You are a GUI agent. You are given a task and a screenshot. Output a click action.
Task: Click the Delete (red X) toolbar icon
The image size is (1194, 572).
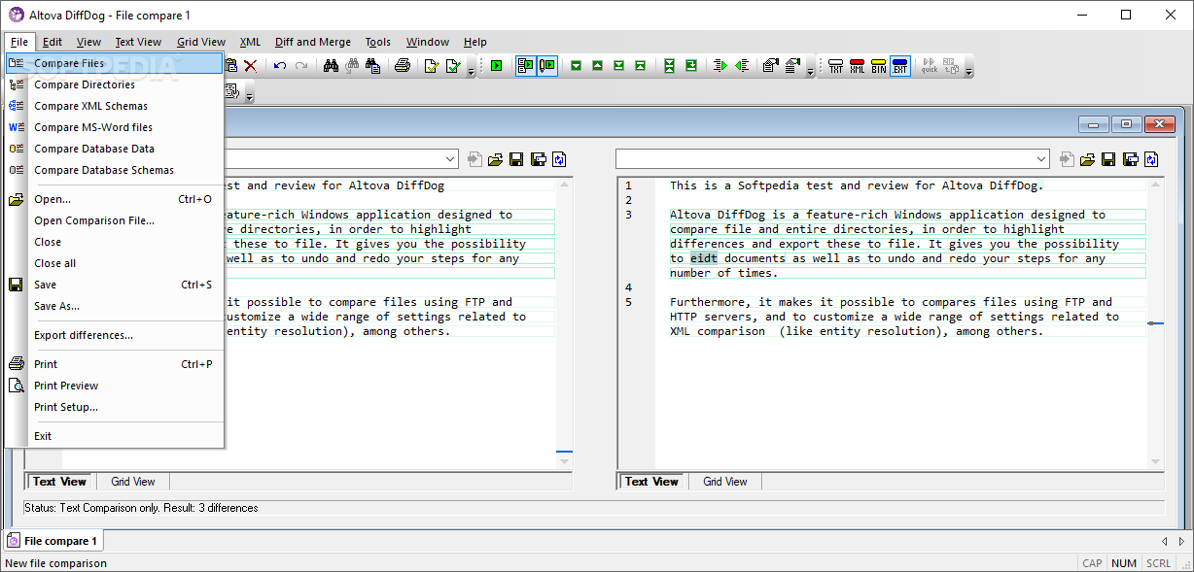click(x=250, y=66)
